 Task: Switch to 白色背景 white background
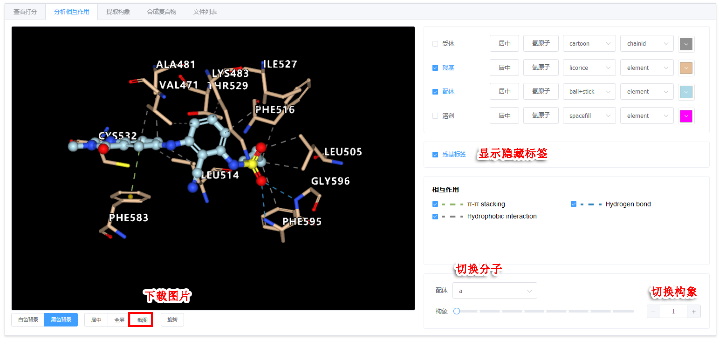(28, 320)
